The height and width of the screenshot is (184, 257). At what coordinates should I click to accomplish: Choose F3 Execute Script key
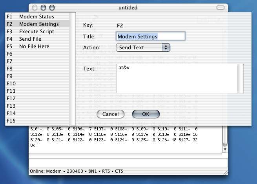click(36, 32)
